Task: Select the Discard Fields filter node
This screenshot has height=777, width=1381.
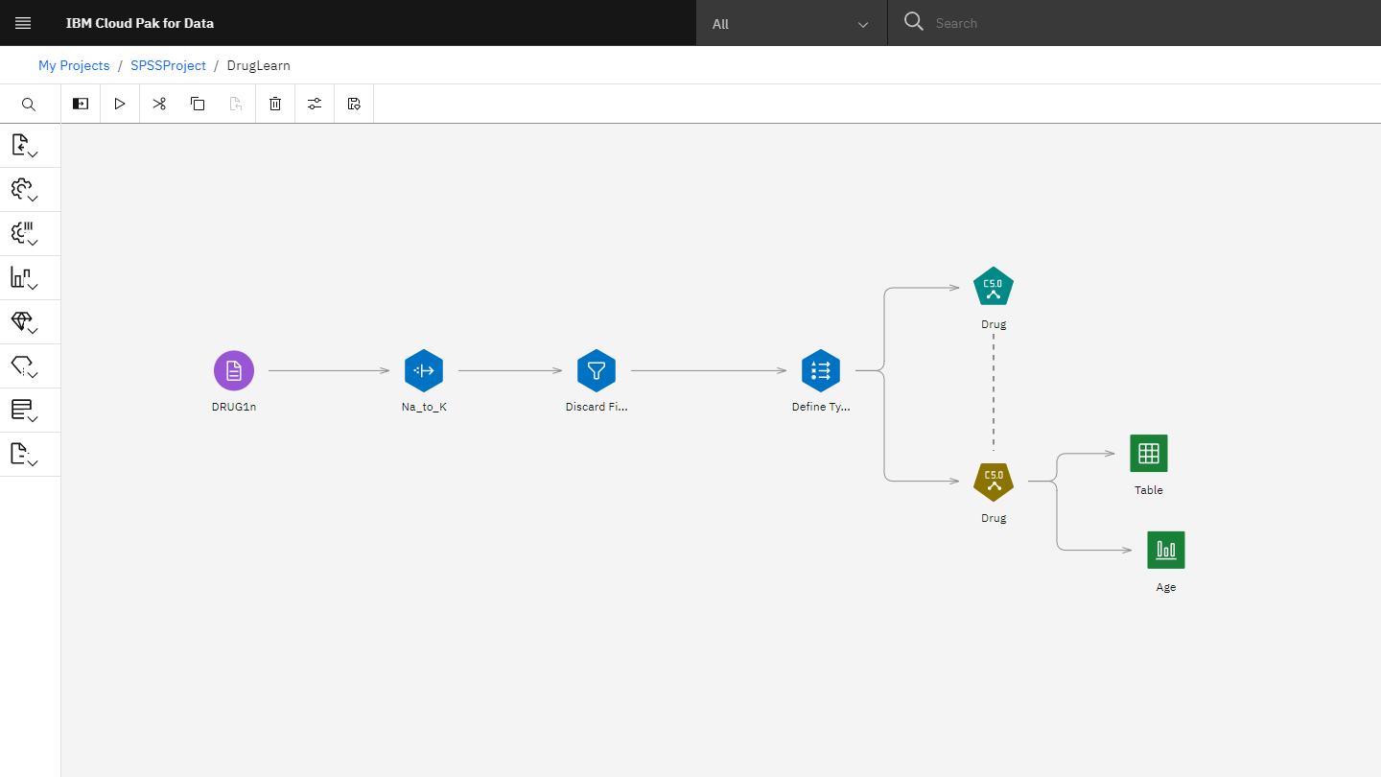Action: click(596, 370)
